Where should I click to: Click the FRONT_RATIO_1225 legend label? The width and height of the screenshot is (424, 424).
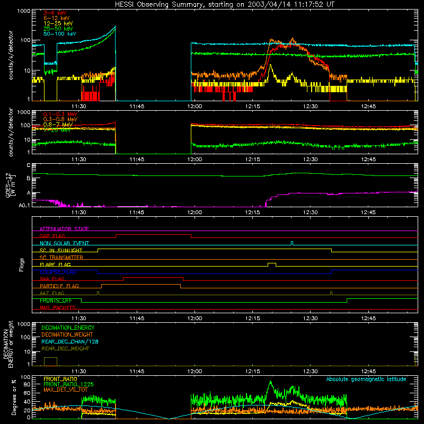[x=68, y=384]
